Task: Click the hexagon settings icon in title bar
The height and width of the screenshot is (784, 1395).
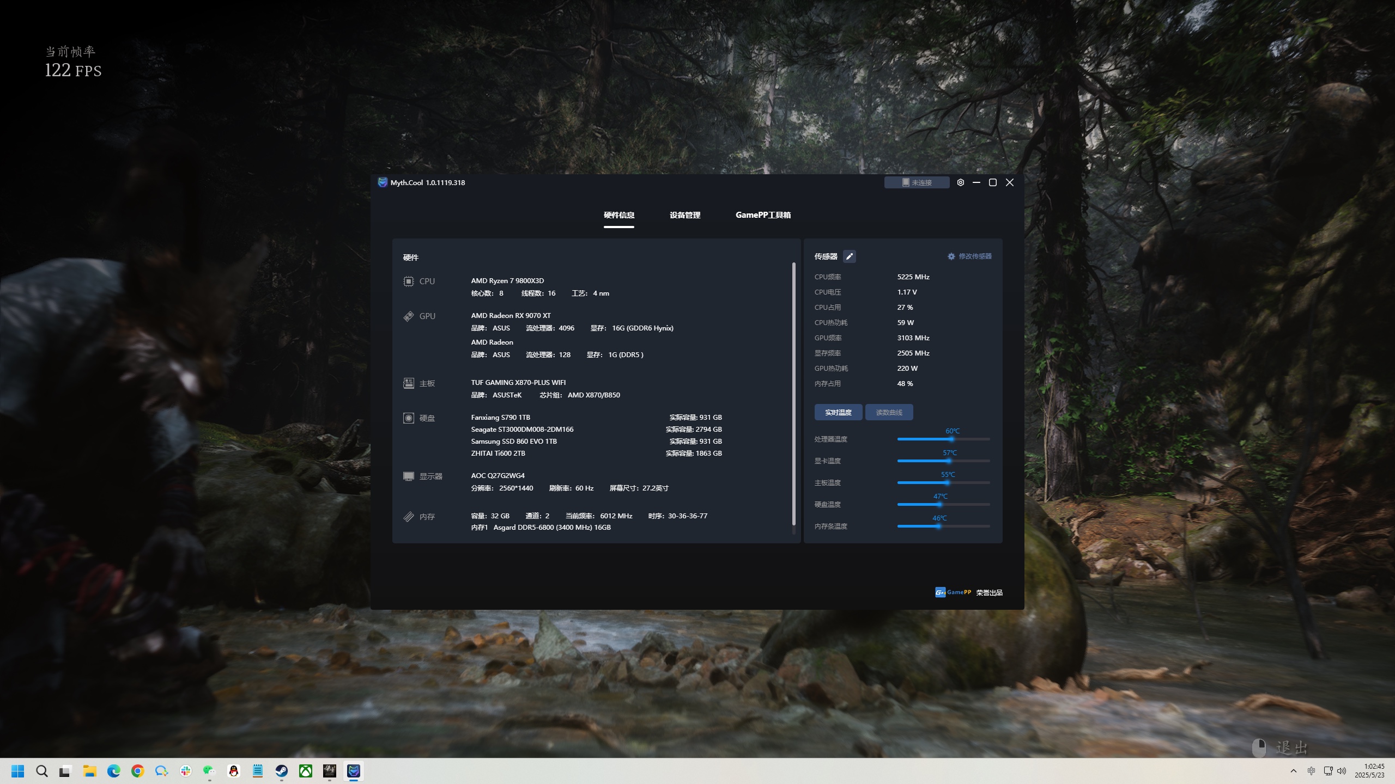Action: 960,183
